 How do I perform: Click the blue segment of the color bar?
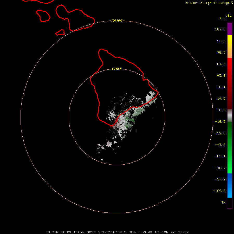[230, 185]
